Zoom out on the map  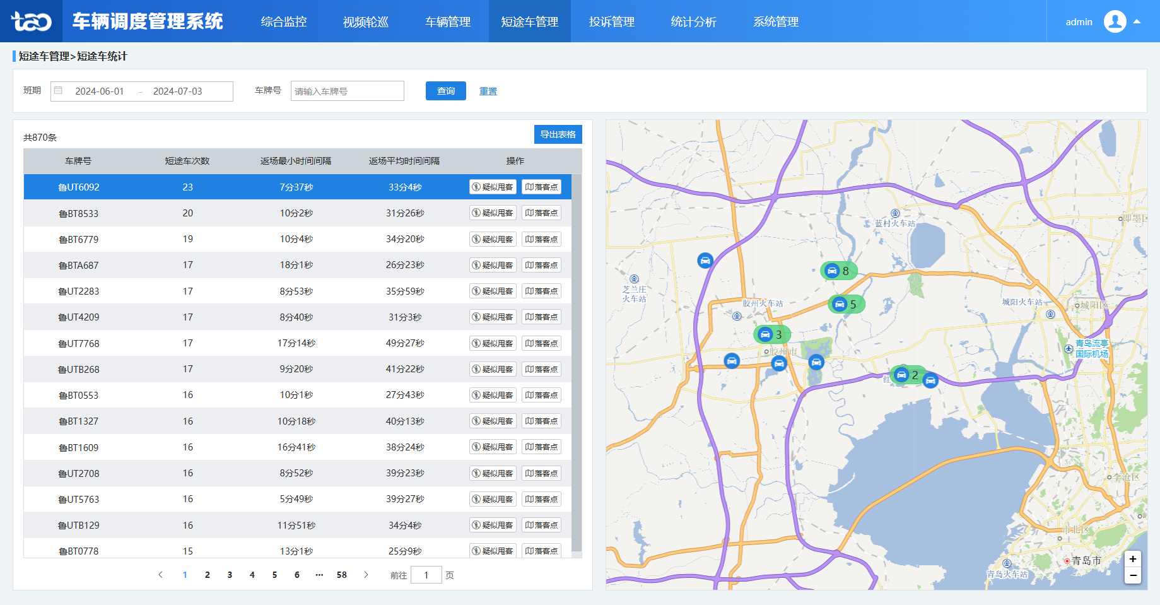(x=1133, y=575)
